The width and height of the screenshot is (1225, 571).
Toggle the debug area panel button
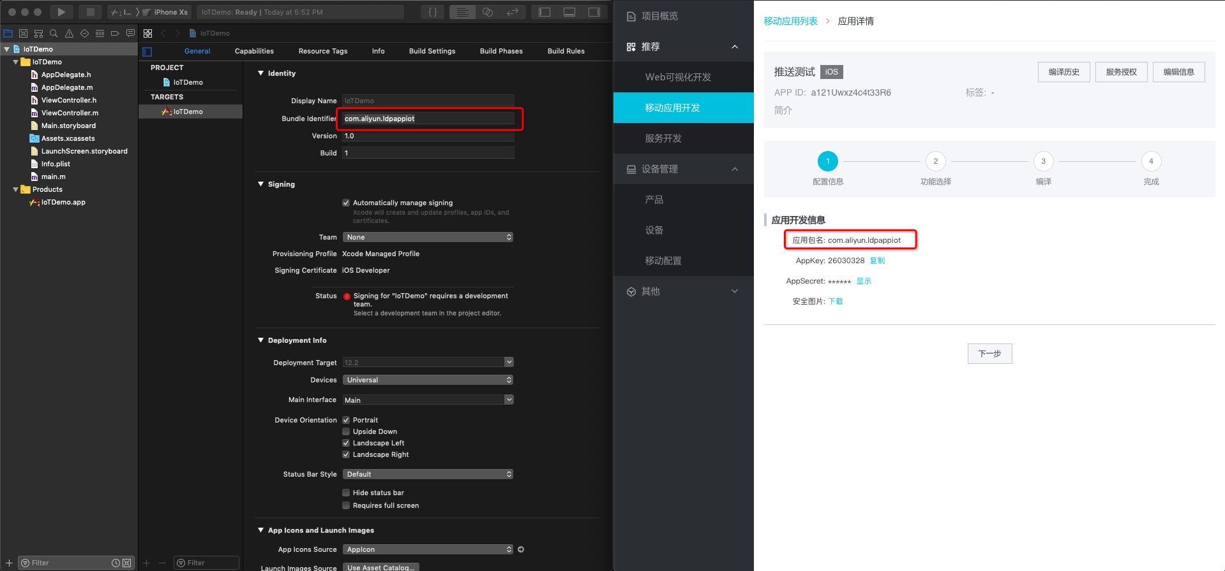(x=569, y=12)
